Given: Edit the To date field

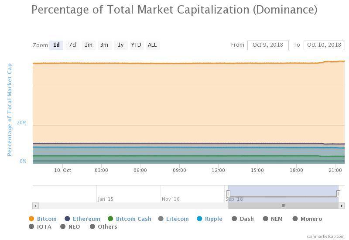Looking at the screenshot, I should point(324,45).
